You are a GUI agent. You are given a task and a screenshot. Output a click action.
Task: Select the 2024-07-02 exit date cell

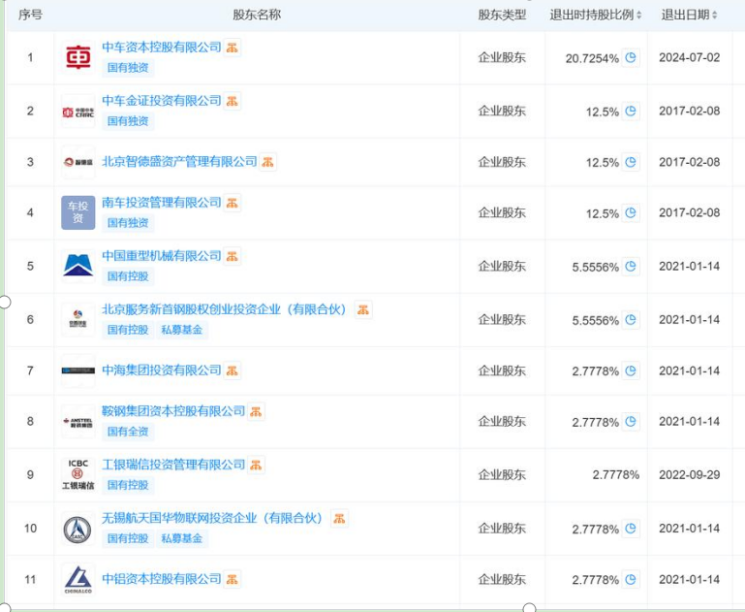(x=690, y=57)
